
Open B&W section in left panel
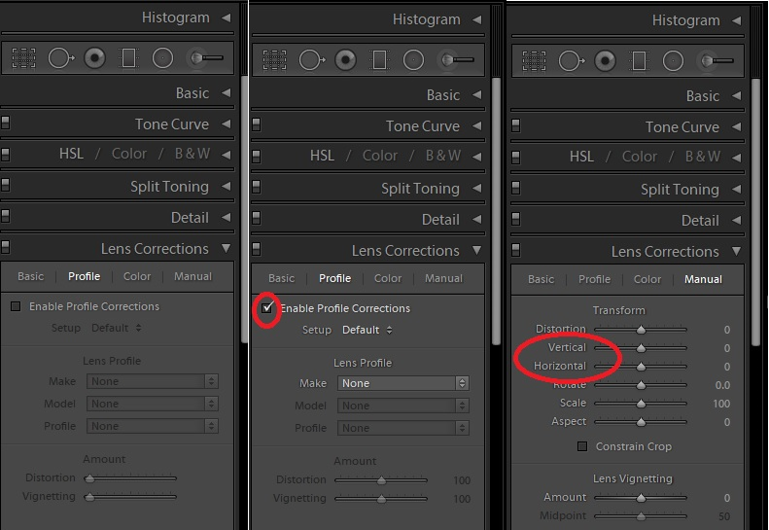pyautogui.click(x=192, y=154)
